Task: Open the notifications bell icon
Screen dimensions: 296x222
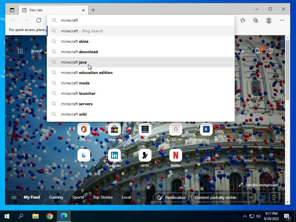Action: click(257, 51)
